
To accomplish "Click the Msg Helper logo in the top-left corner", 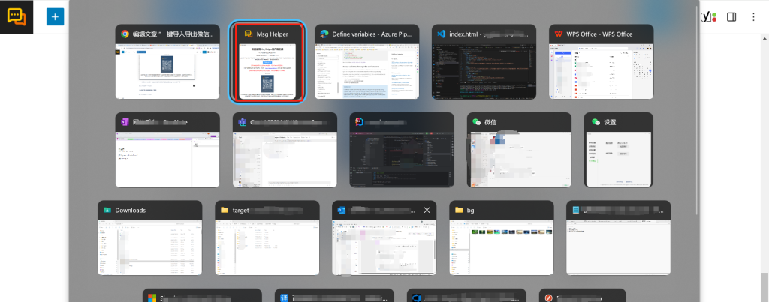I will point(17,16).
